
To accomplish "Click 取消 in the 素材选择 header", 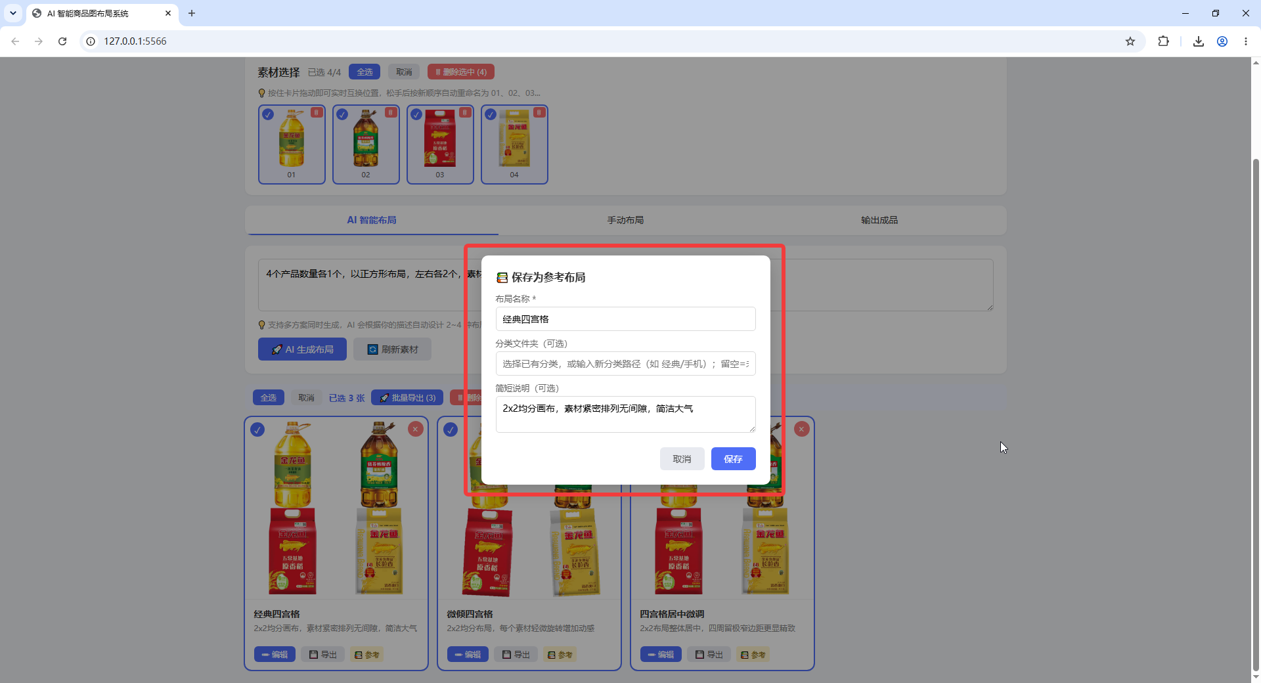I will pos(404,72).
